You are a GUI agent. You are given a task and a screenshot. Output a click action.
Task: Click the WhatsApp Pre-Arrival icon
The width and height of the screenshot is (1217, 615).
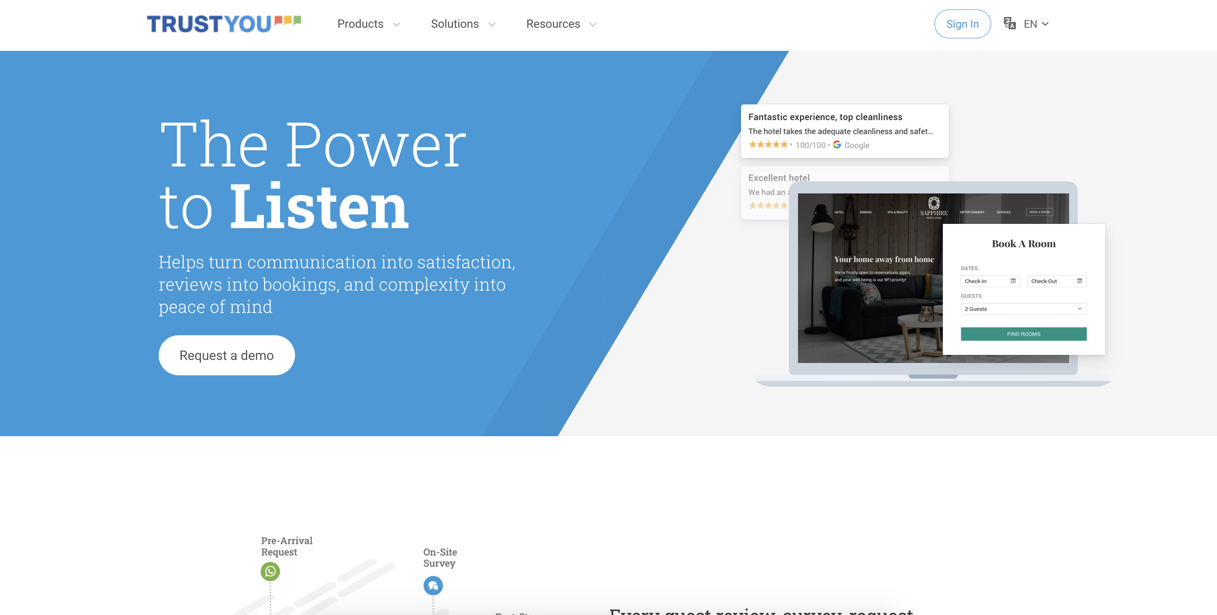pos(271,571)
